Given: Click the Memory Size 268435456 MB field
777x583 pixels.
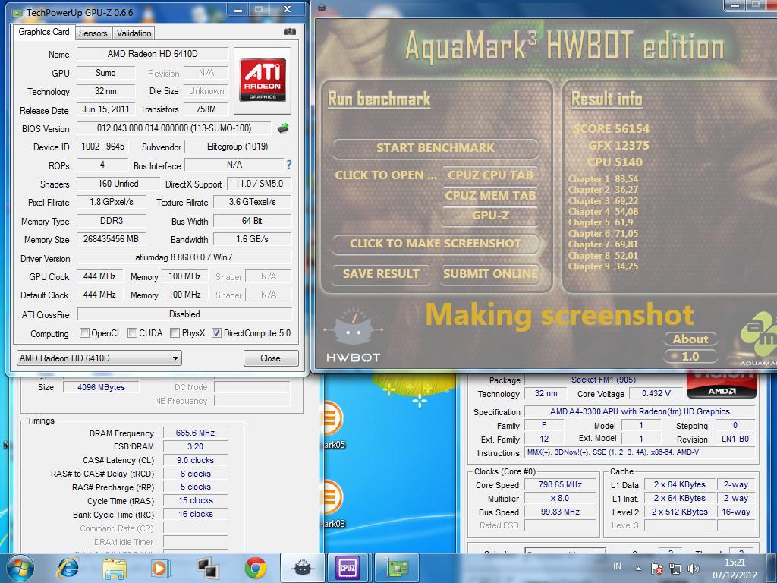Looking at the screenshot, I should click(111, 239).
